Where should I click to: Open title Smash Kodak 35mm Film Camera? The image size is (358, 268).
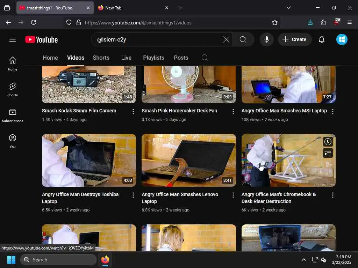(x=79, y=111)
